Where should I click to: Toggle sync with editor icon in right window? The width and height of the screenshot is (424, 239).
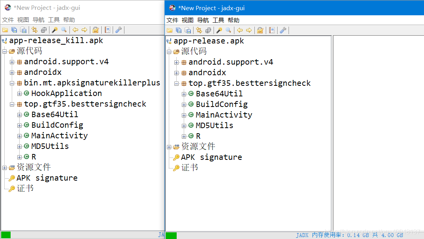[199, 30]
